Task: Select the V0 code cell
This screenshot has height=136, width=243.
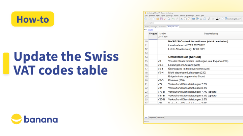Action: click(x=163, y=61)
